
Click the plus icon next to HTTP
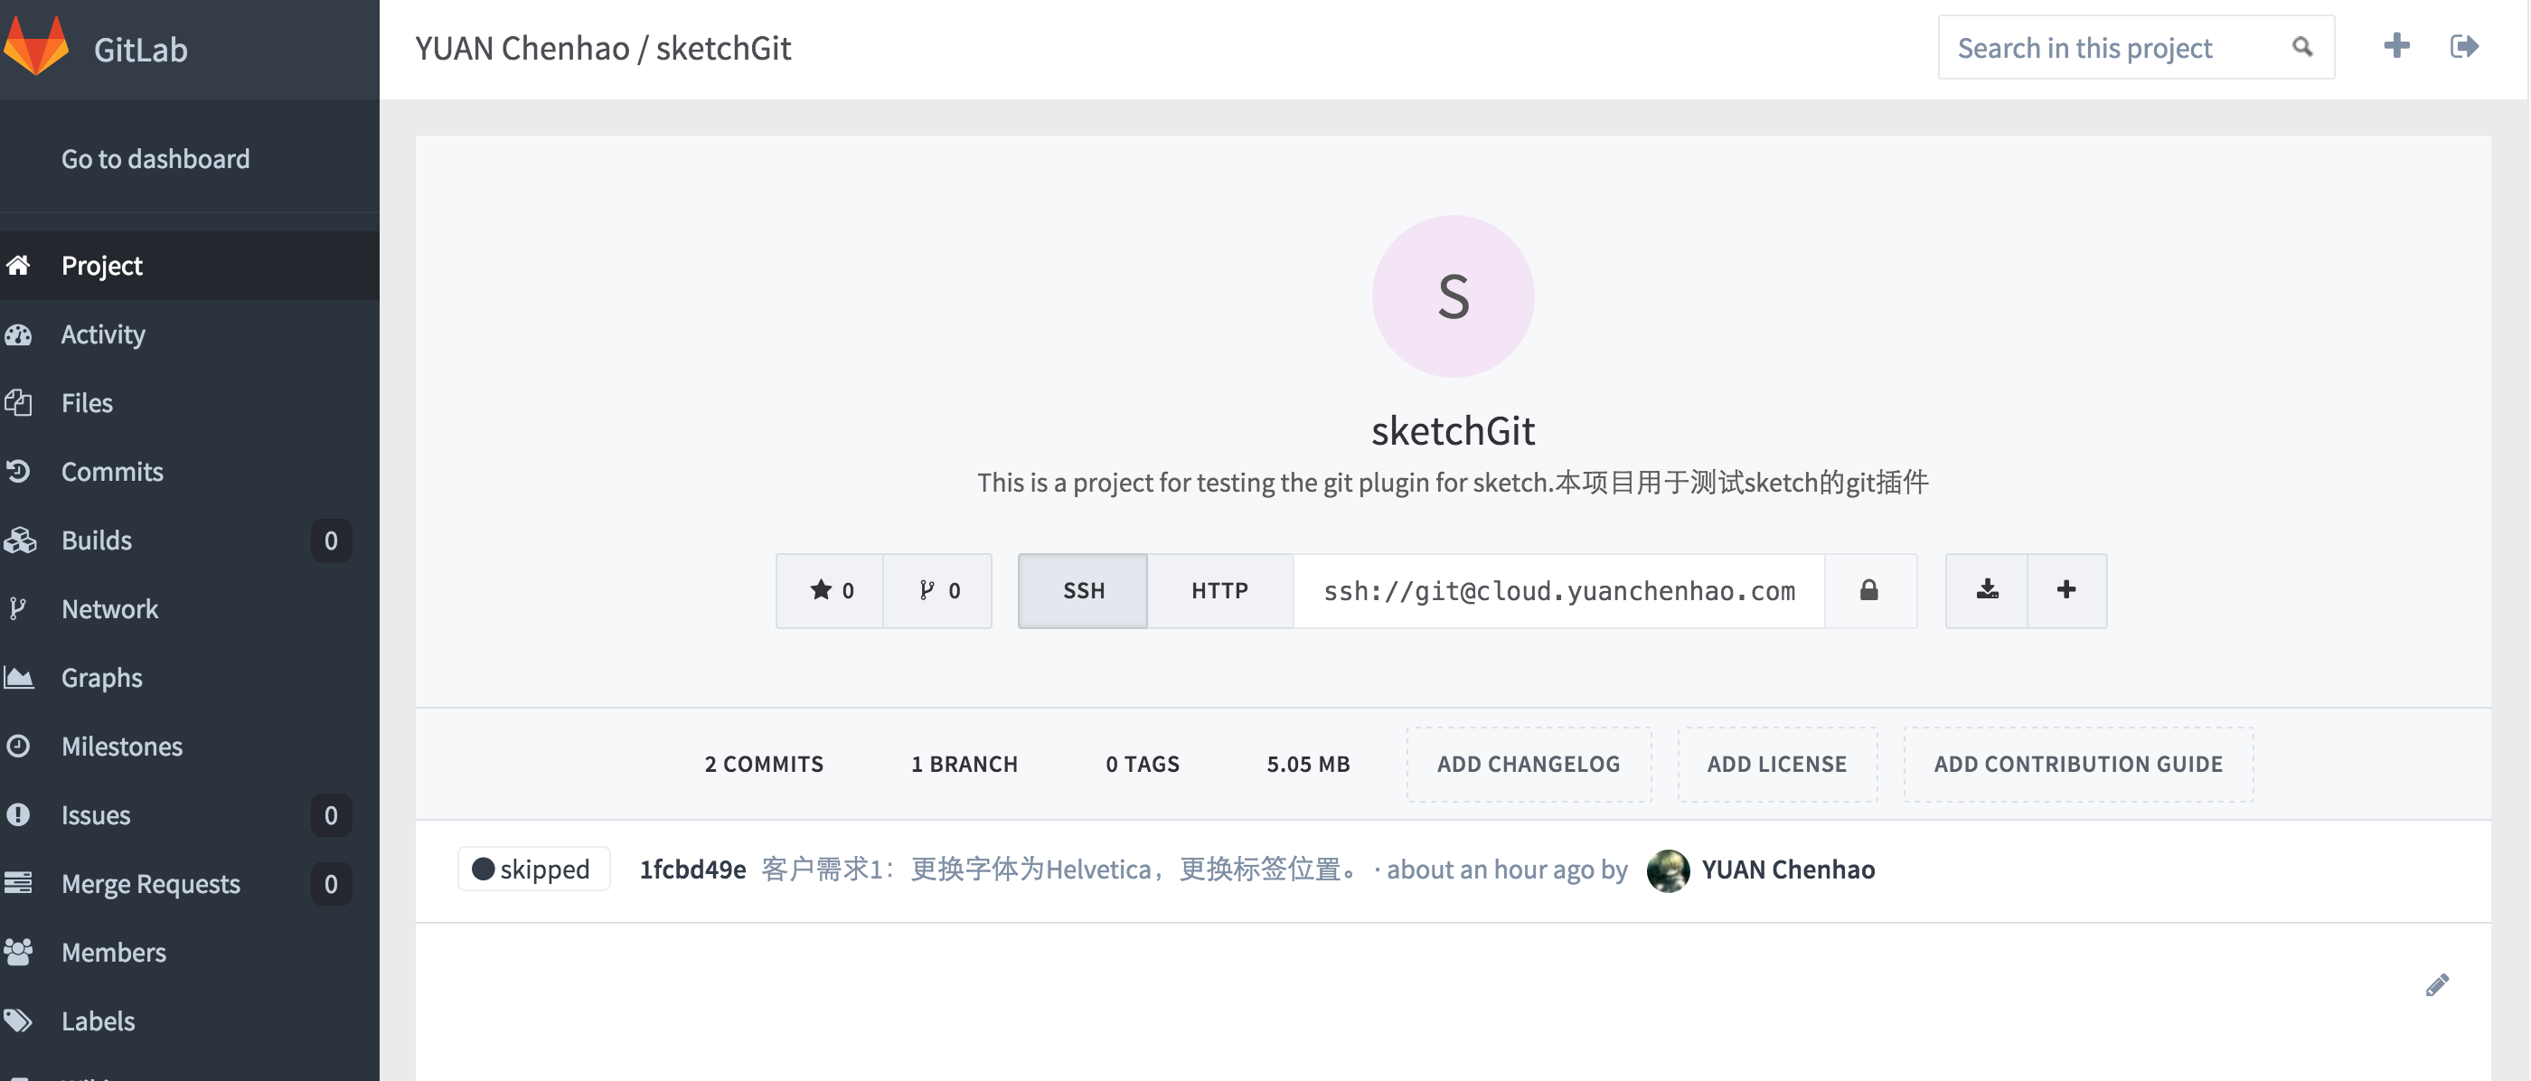2065,589
